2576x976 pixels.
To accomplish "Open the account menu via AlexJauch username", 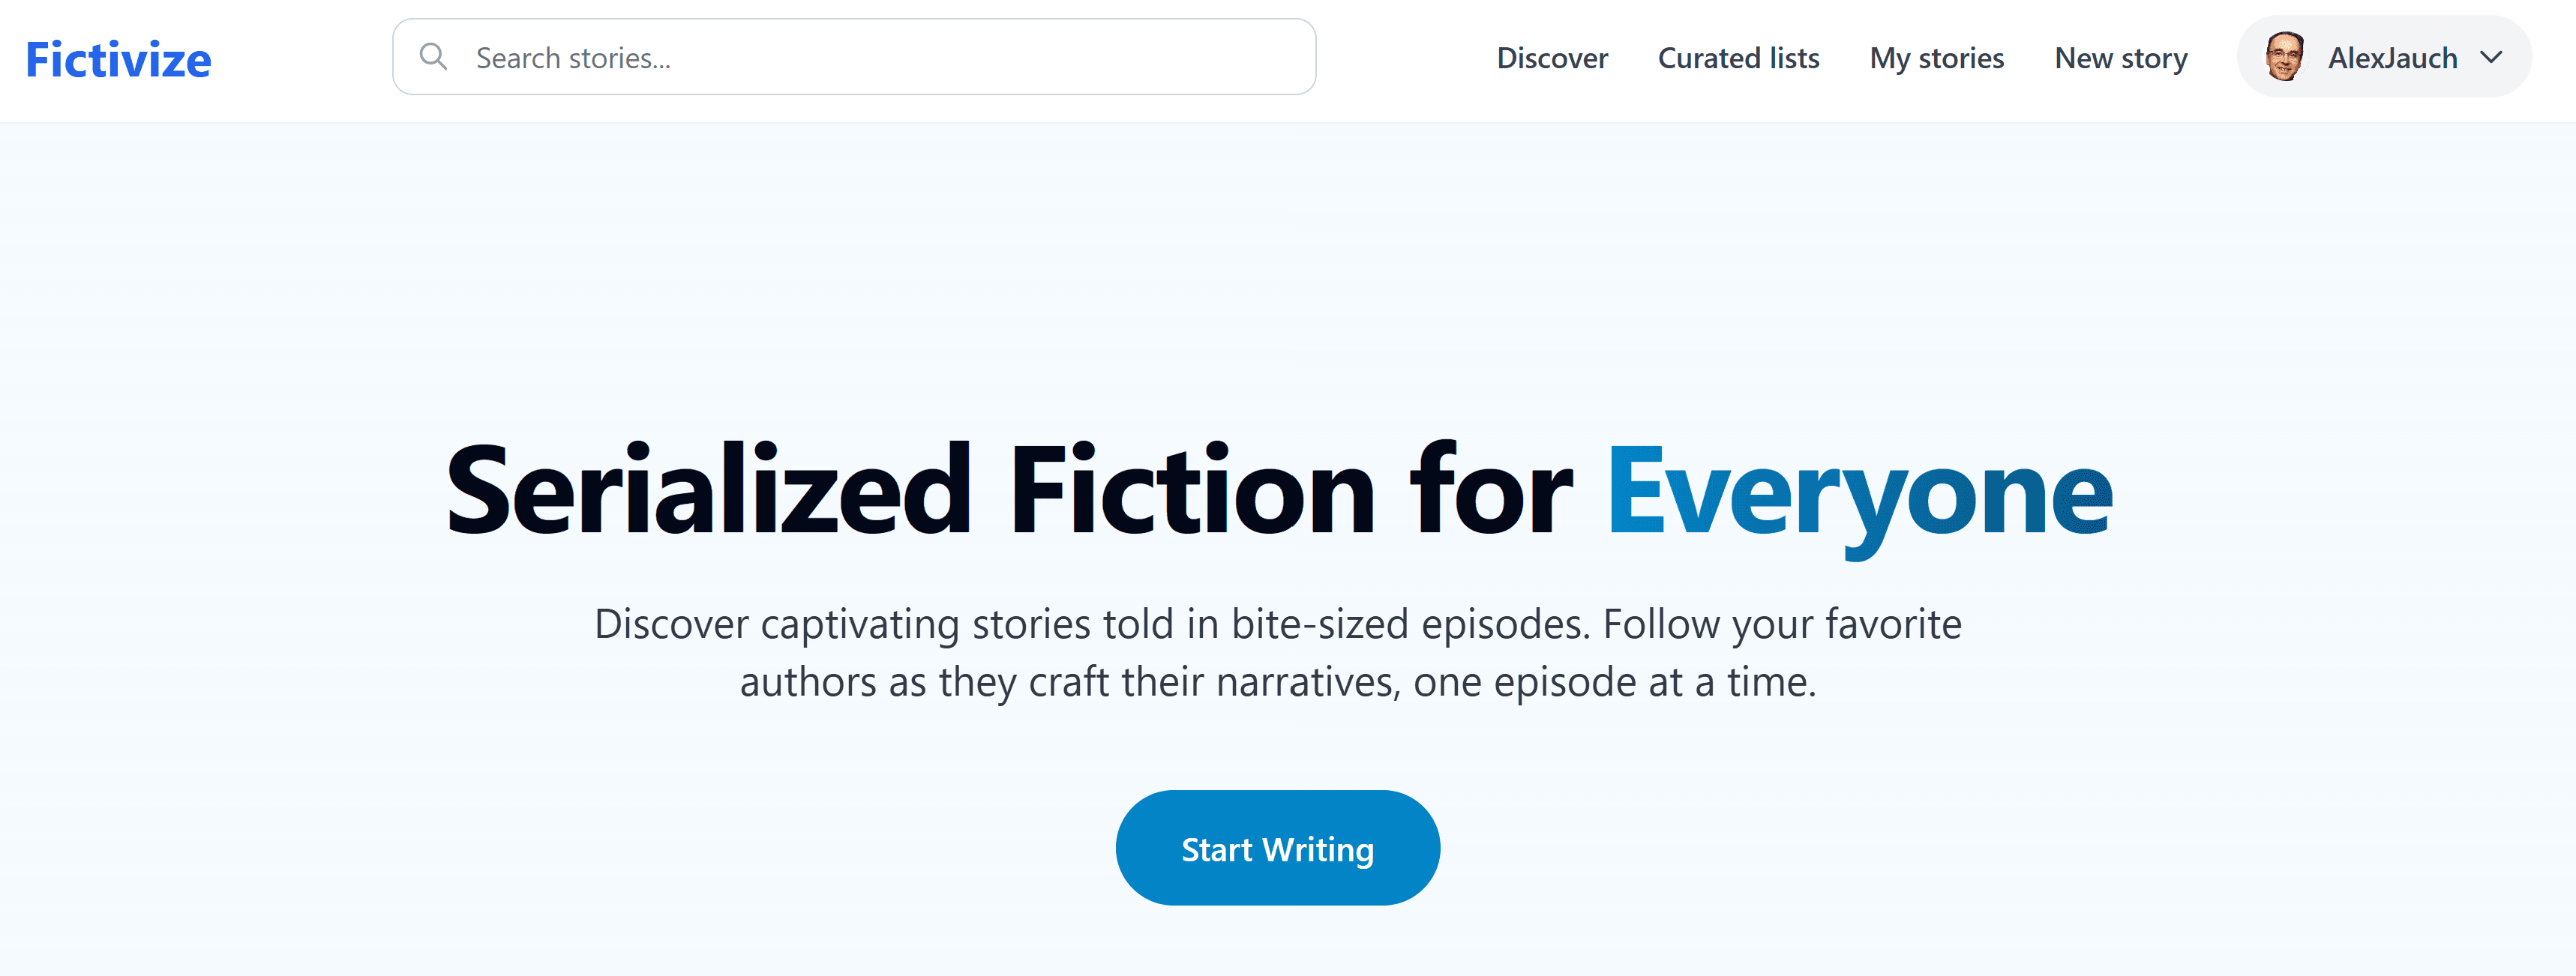I will (x=2391, y=58).
